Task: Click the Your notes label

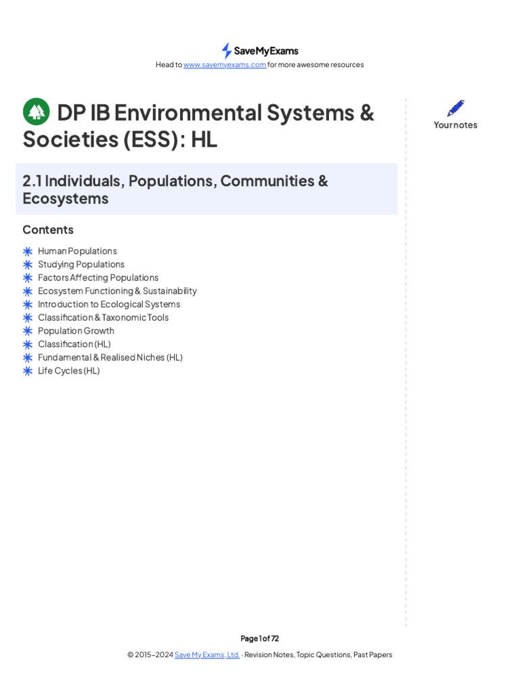Action: click(x=456, y=125)
